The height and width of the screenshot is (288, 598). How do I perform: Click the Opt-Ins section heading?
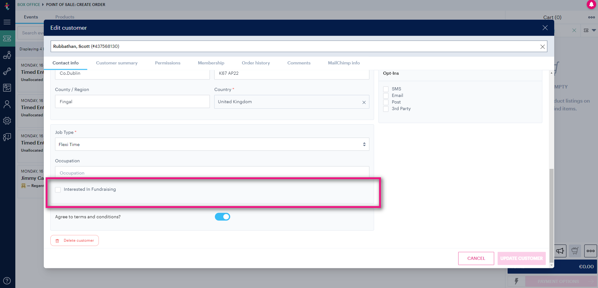[391, 73]
